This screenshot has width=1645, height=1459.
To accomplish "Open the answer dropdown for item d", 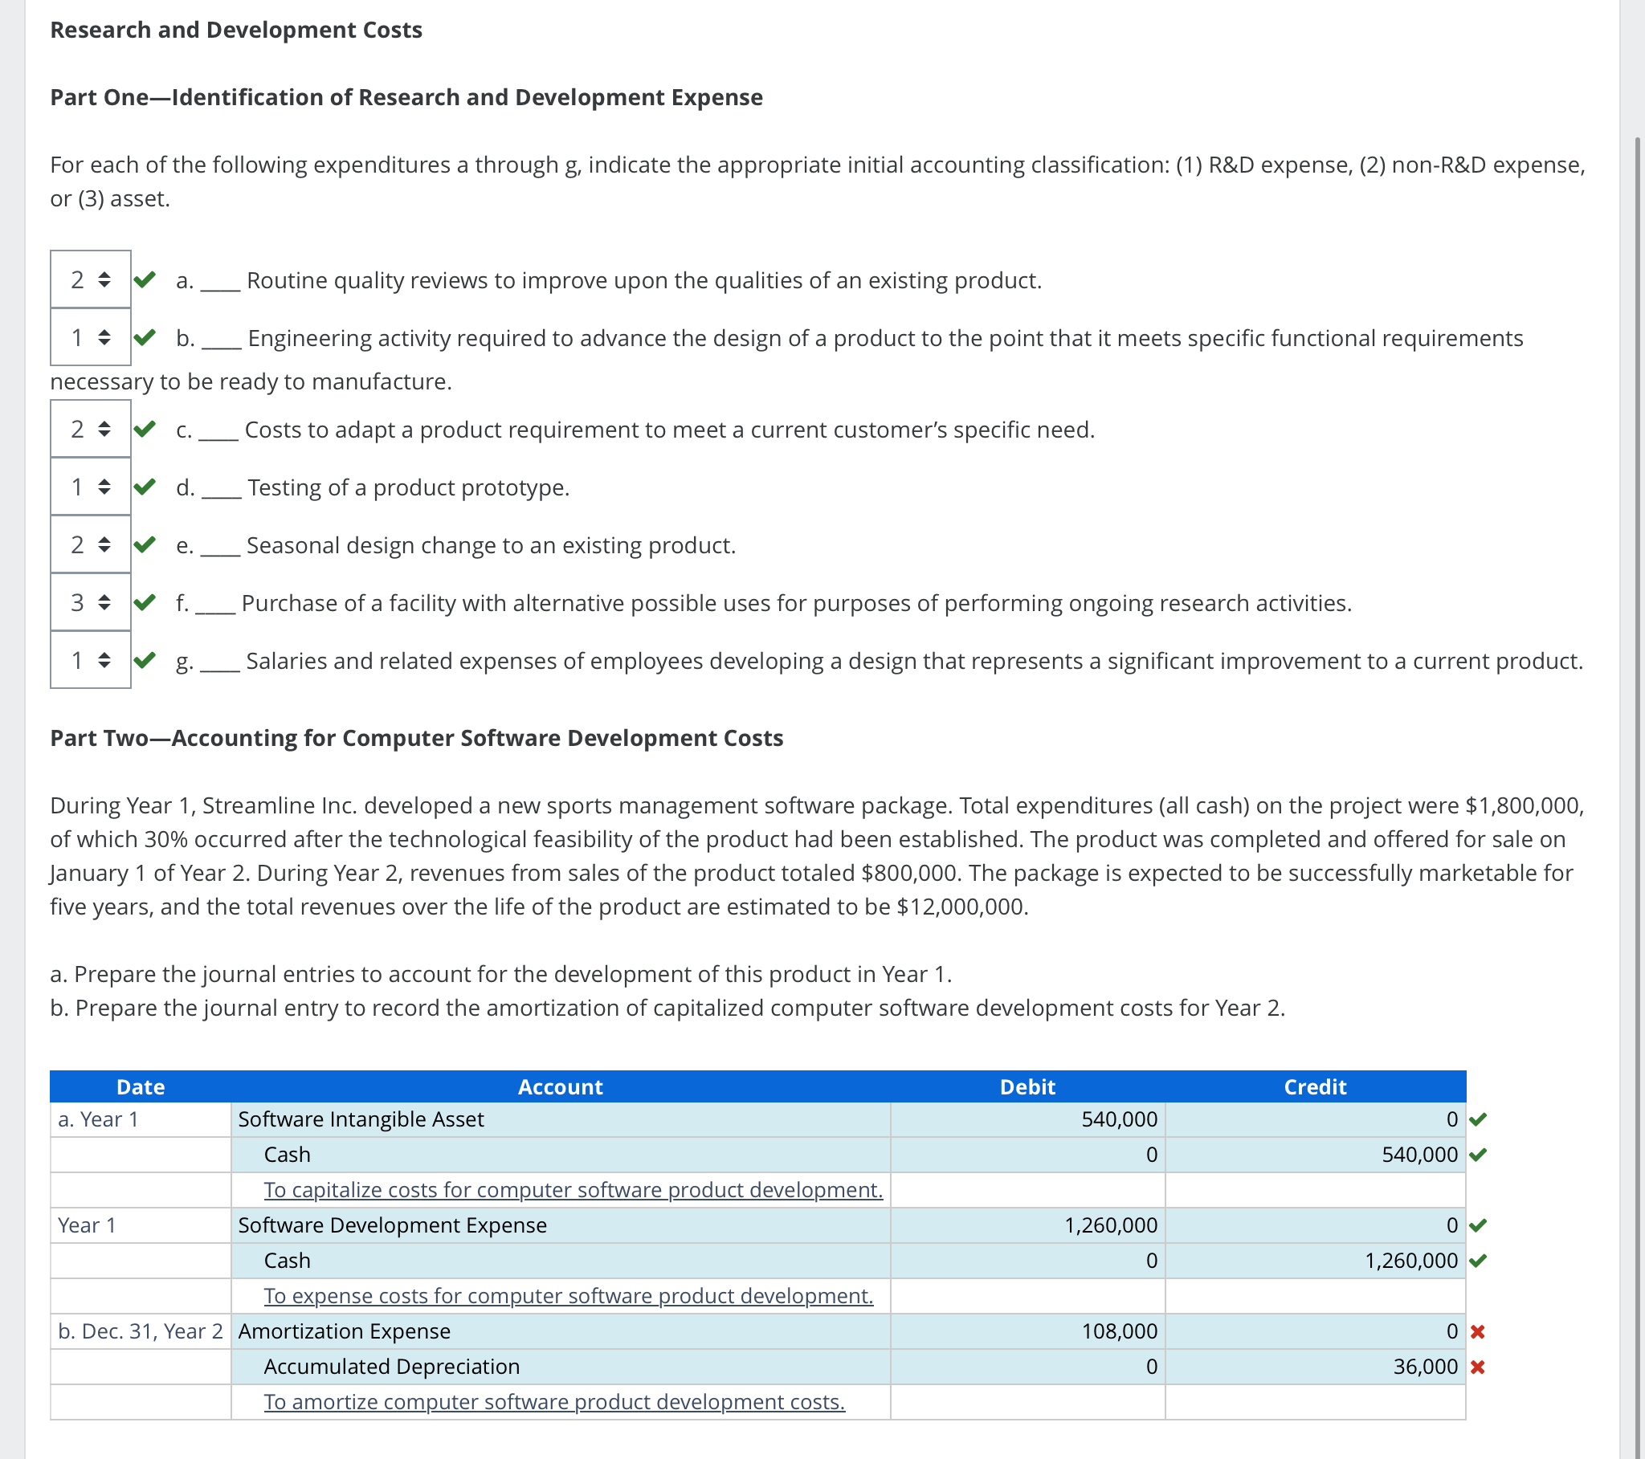I will point(90,487).
